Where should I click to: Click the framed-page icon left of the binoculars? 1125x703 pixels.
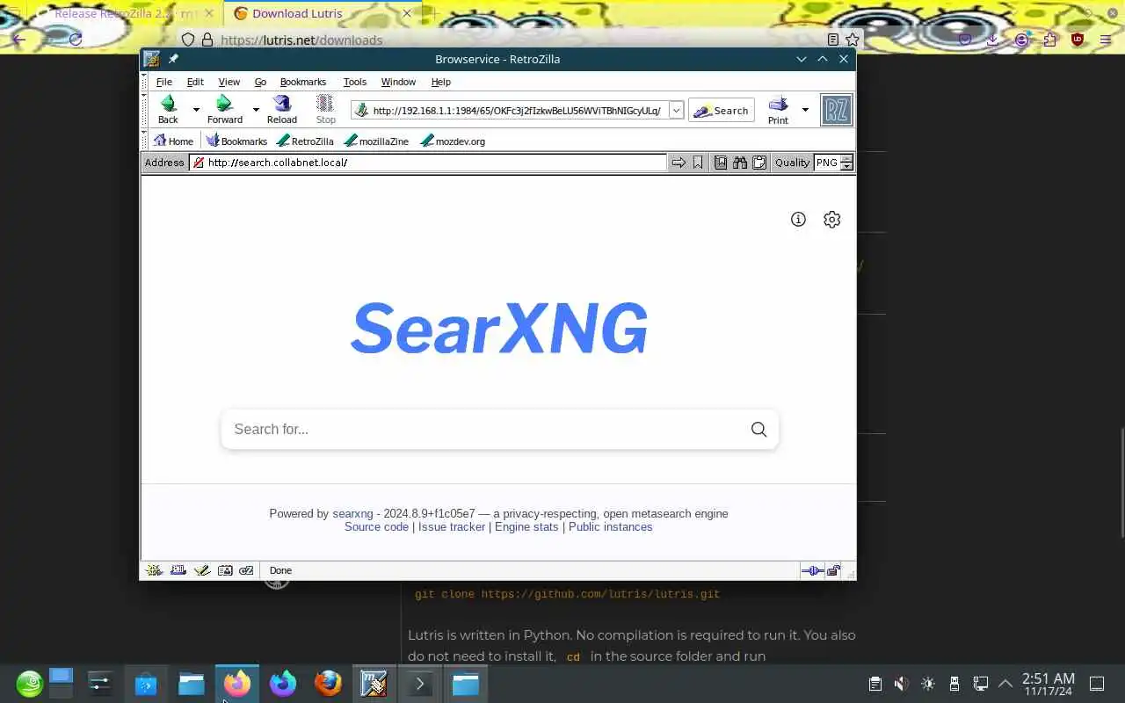click(721, 163)
